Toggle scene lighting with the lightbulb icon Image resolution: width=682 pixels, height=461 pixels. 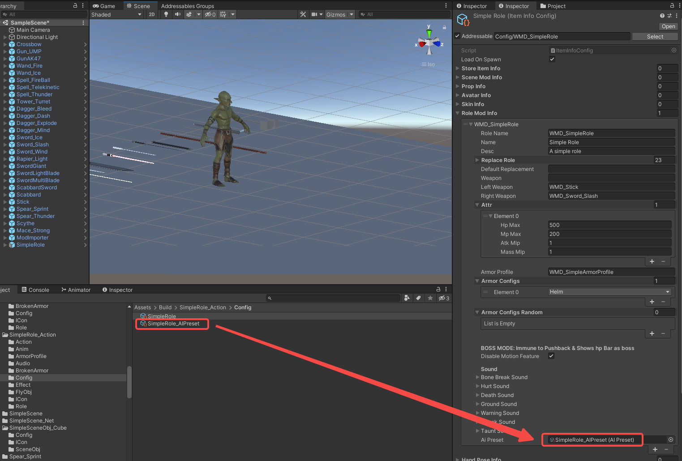(166, 14)
